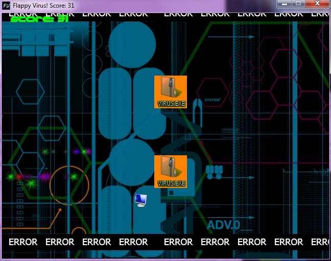Close the Flappy Virus game window
The image size is (331, 261).
(x=318, y=4)
